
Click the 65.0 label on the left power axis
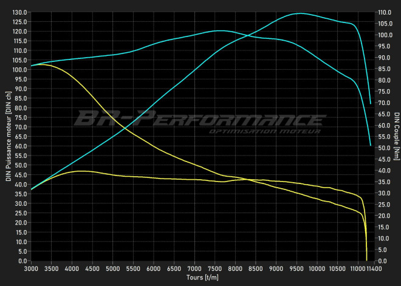21,136
